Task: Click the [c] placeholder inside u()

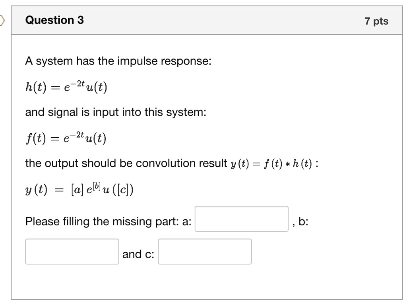Action: [x=122, y=190]
